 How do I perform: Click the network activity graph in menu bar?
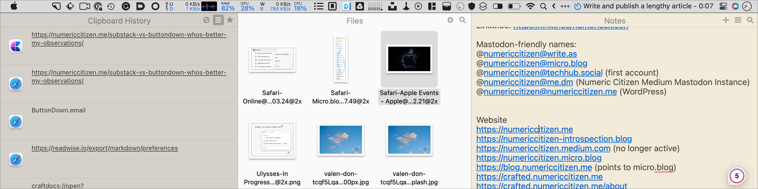click(209, 6)
